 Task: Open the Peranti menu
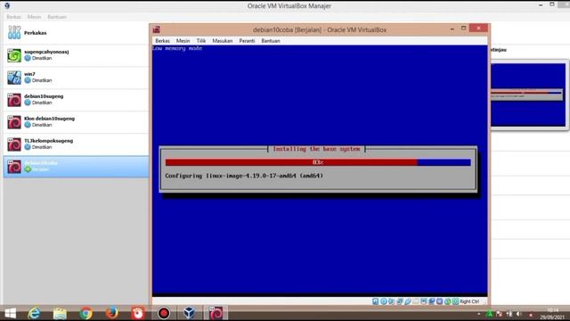(x=247, y=41)
